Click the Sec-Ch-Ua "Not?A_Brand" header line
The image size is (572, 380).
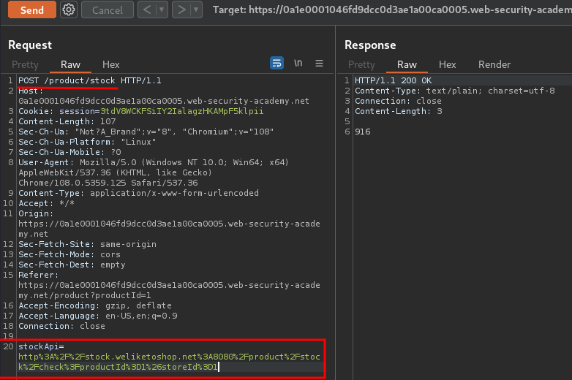[146, 132]
